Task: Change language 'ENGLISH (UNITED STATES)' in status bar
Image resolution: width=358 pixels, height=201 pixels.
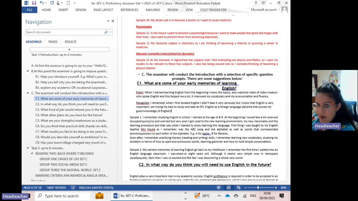Action: click(96, 188)
